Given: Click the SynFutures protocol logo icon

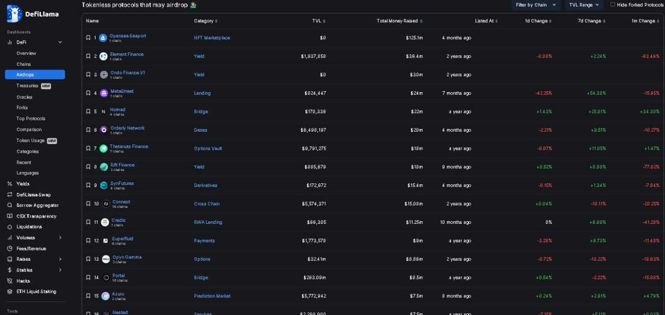Looking at the screenshot, I should tap(104, 185).
